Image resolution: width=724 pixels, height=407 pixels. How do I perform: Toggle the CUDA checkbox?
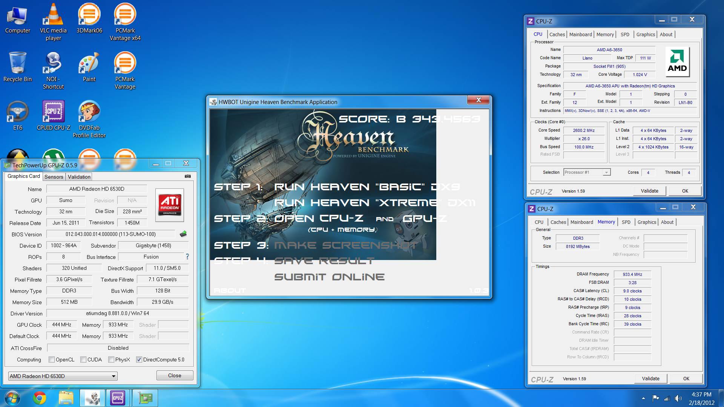tap(83, 360)
